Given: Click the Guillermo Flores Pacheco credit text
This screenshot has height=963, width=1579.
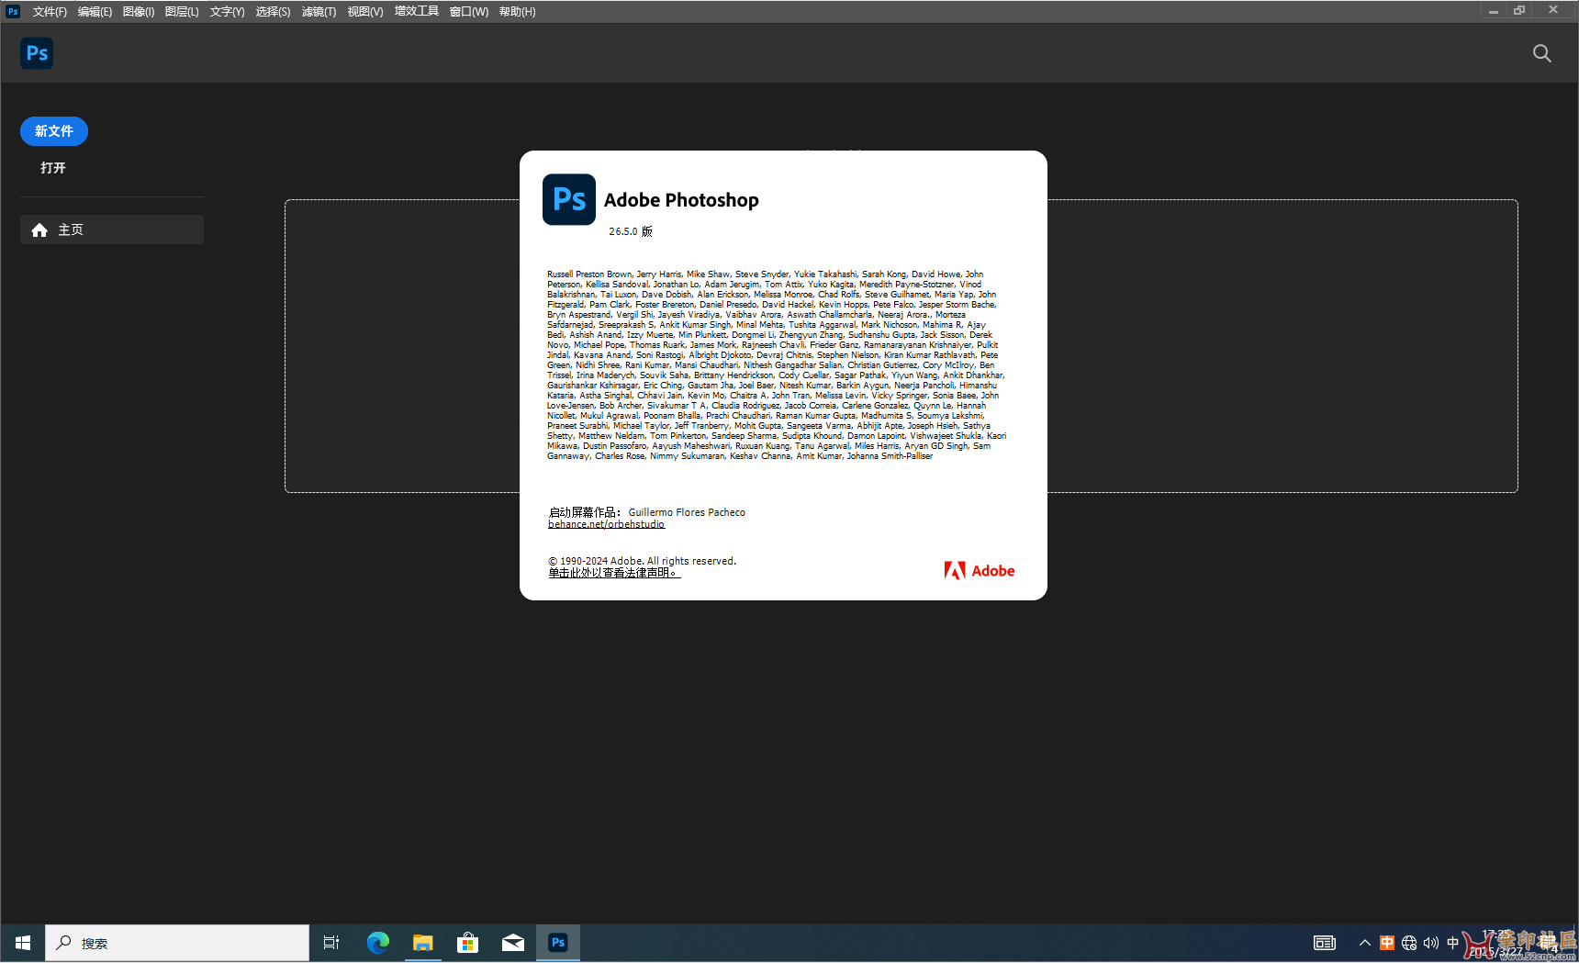Looking at the screenshot, I should pyautogui.click(x=687, y=512).
